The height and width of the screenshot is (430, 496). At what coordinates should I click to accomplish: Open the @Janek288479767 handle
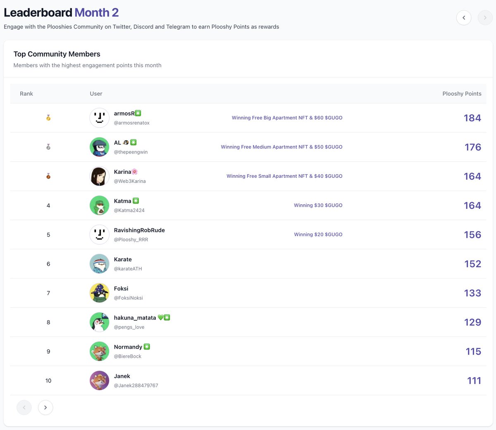click(136, 385)
